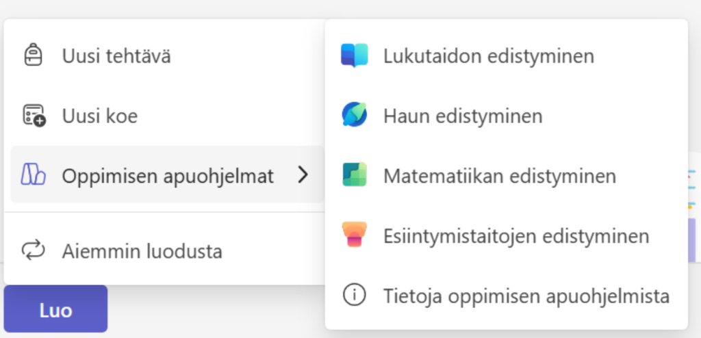Select Matematiikan edistyminen submenu item
701x338 pixels.
coord(499,177)
